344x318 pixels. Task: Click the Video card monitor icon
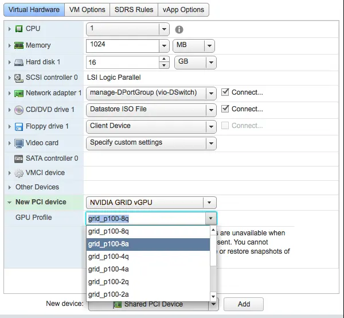pos(19,144)
